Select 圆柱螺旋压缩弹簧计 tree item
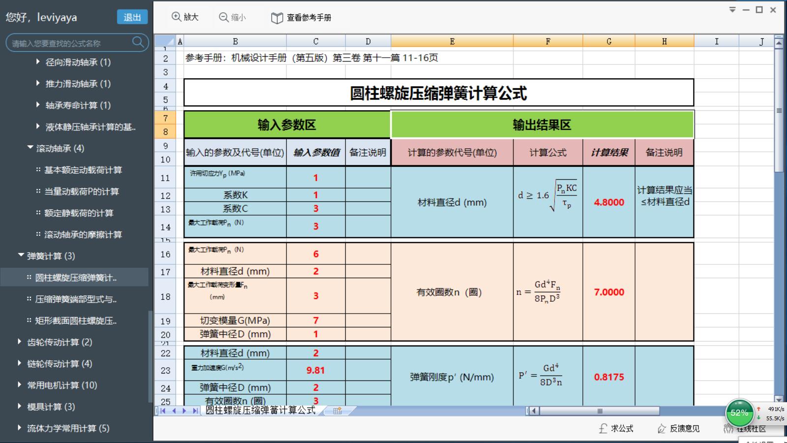 click(74, 277)
